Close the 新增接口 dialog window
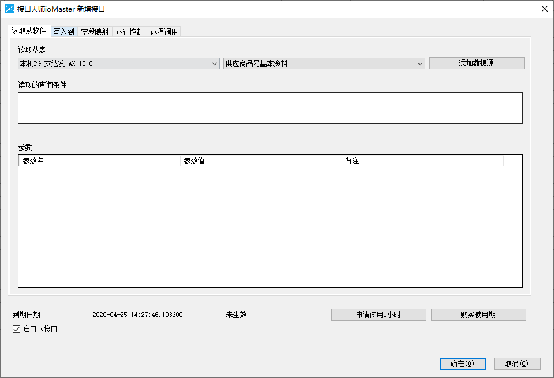The width and height of the screenshot is (554, 378). pyautogui.click(x=544, y=9)
